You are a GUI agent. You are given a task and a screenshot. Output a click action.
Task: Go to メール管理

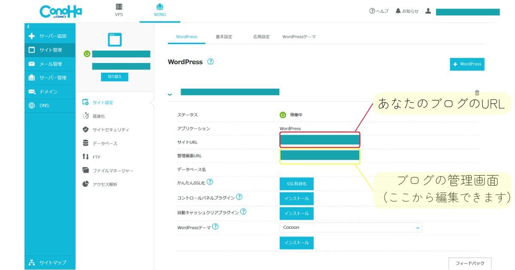[x=50, y=64]
